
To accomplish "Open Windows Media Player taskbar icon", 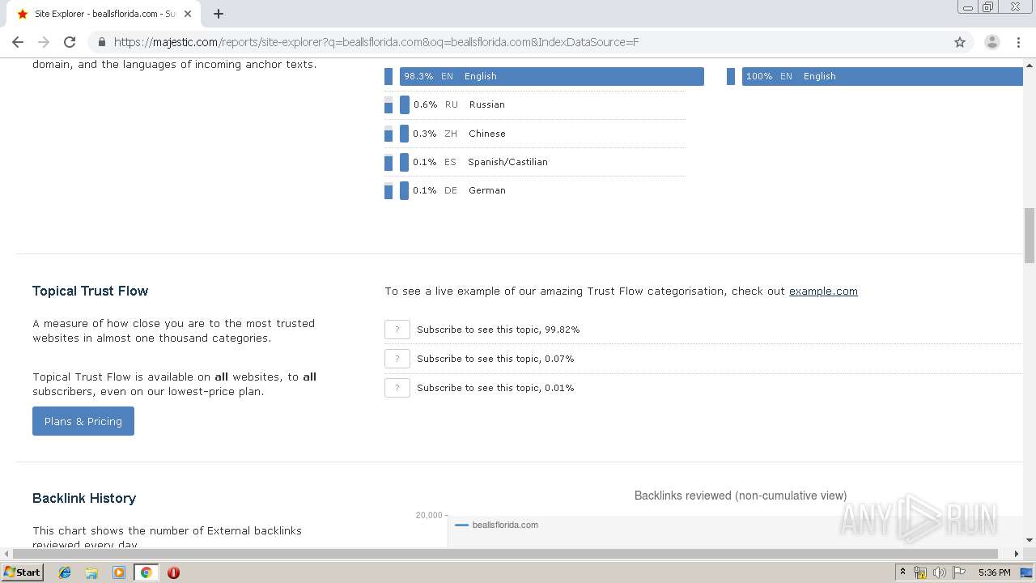I will (x=119, y=572).
